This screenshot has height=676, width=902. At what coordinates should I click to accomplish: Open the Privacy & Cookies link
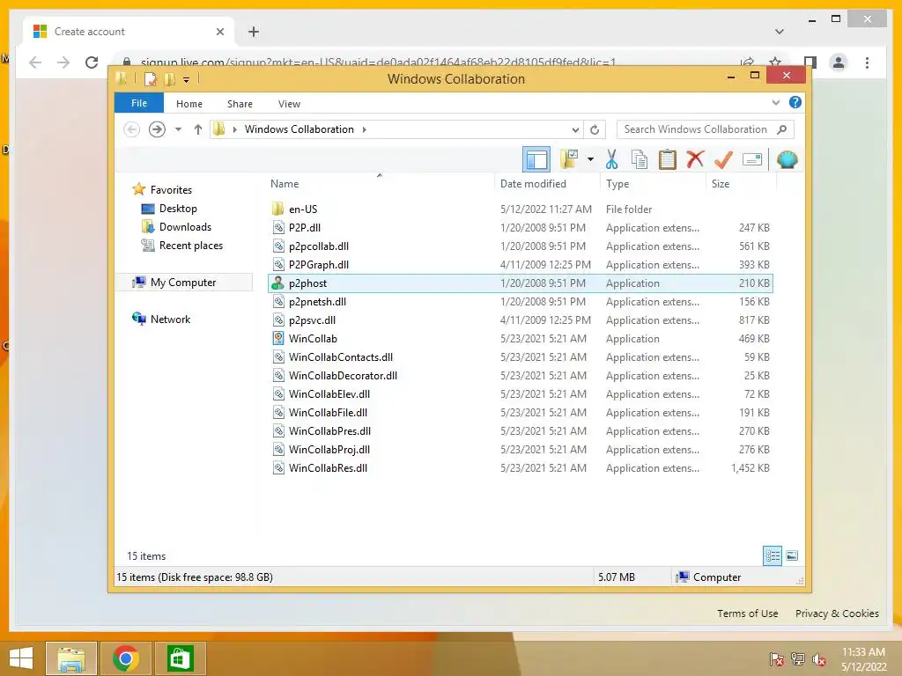837,614
